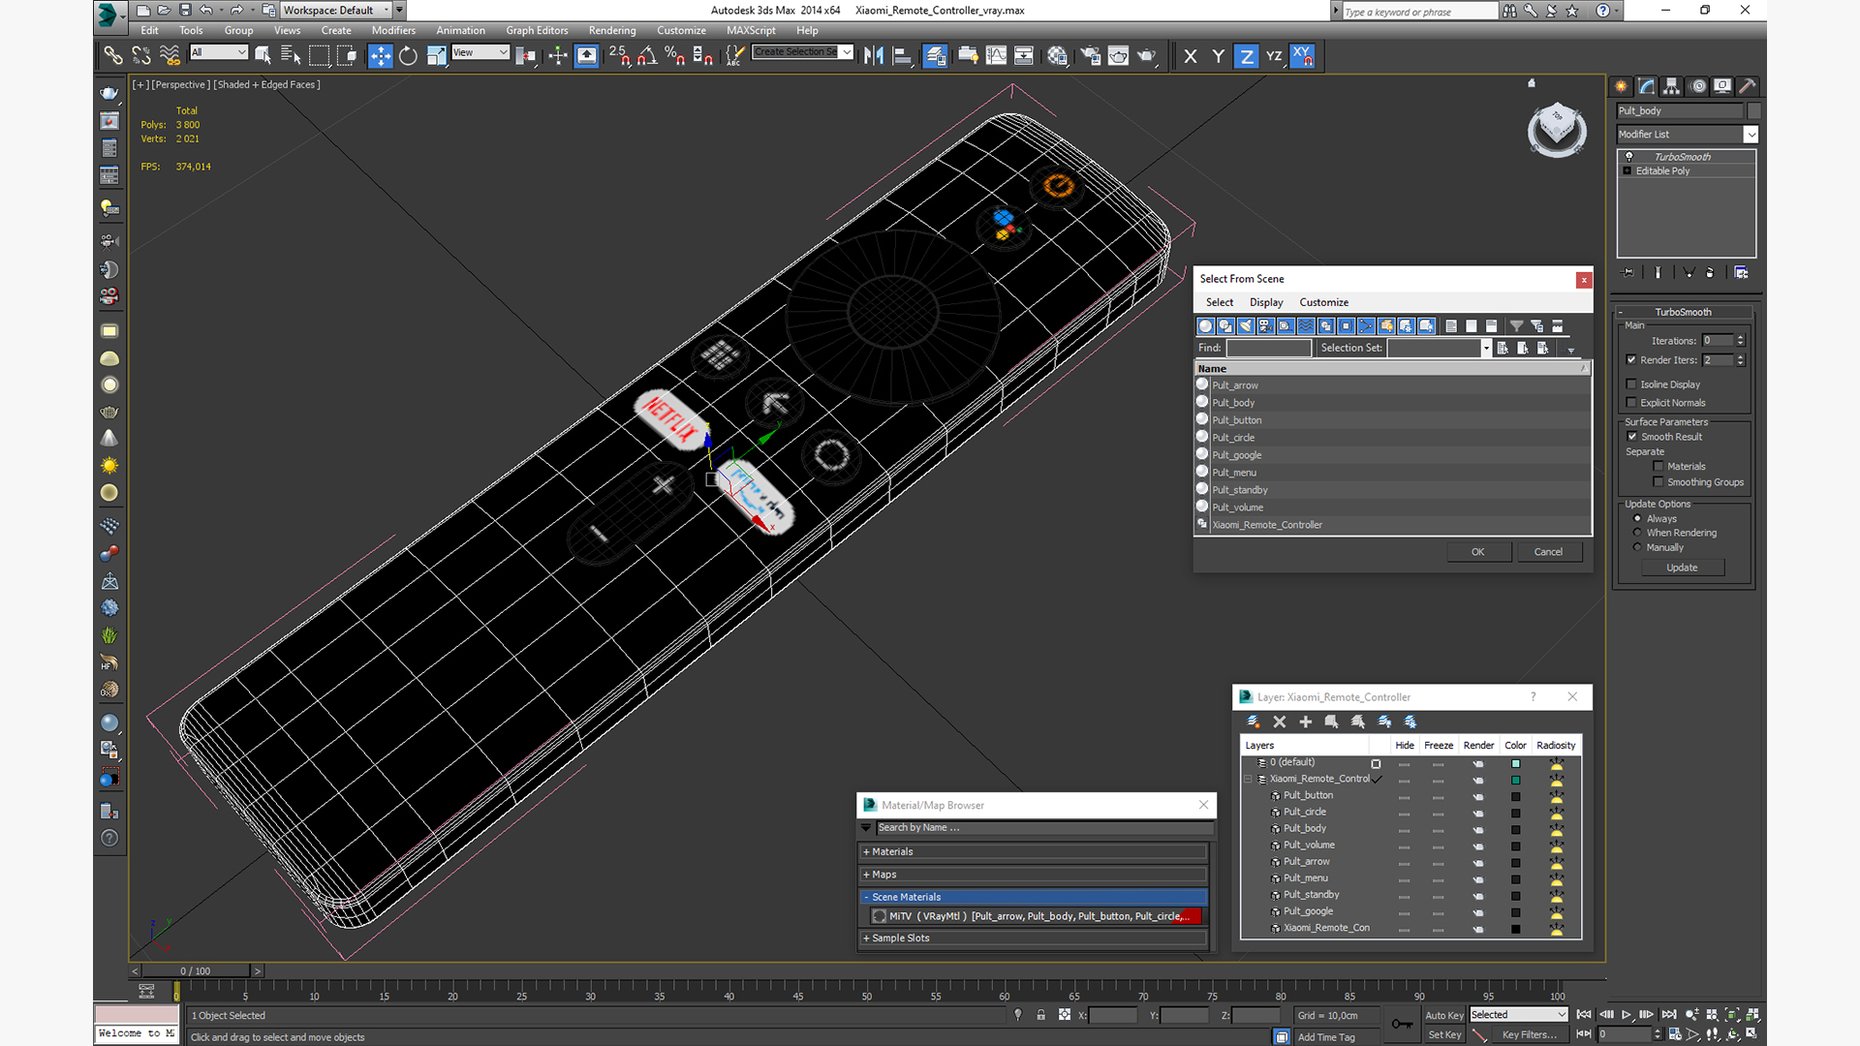
Task: Click the Play Animation button
Action: (x=1627, y=1015)
